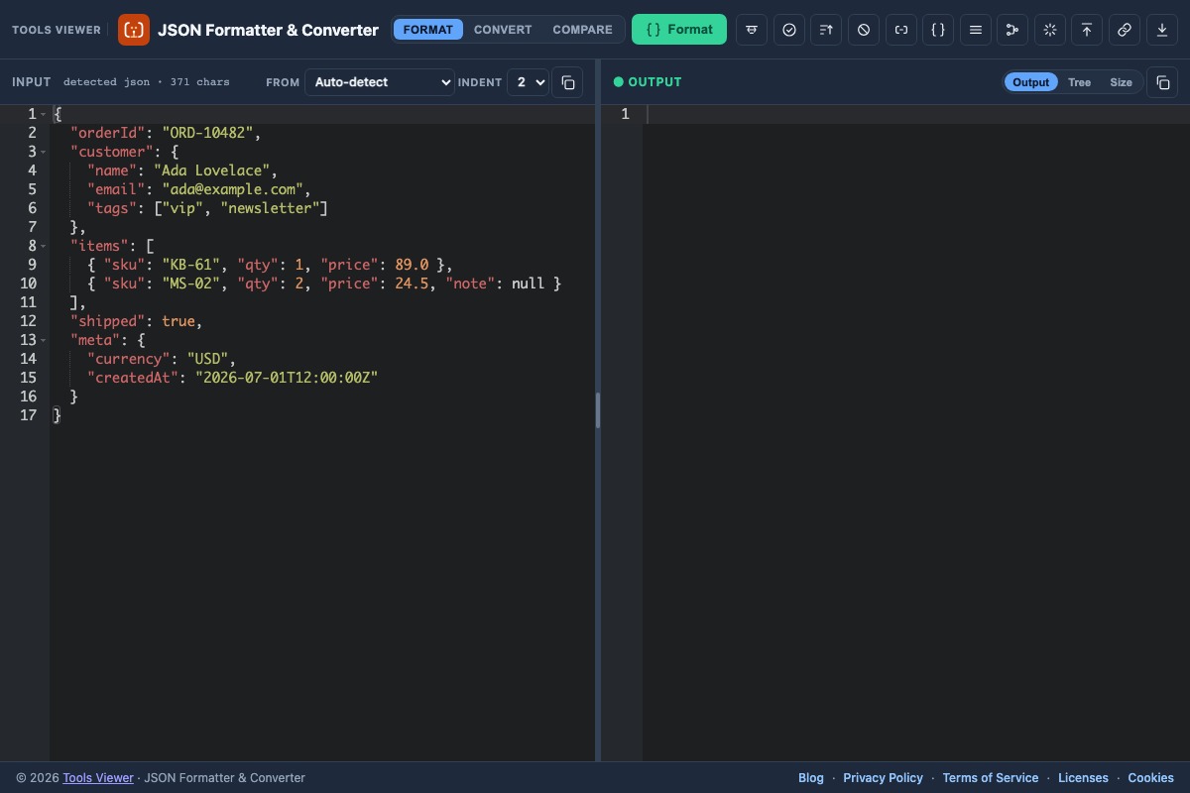Click the empty area below the input code
The width and height of the screenshot is (1190, 793).
(322, 595)
